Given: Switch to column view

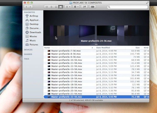Looking at the screenshot, I should pos(56,7).
